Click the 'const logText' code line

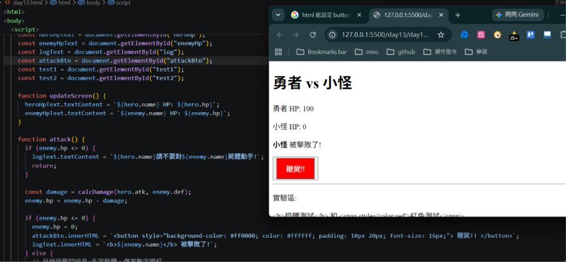(101, 52)
